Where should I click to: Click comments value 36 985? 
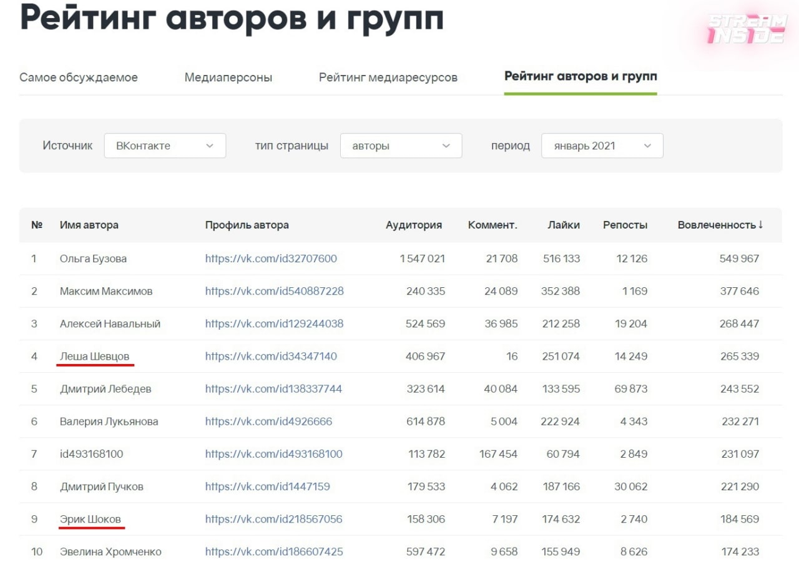pos(501,323)
